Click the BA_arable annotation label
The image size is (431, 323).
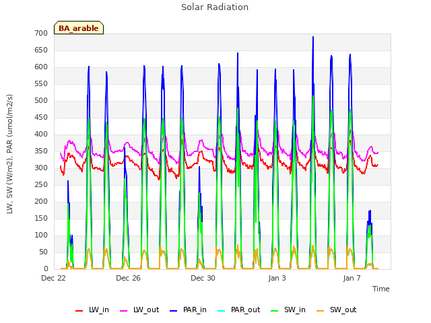79,28
